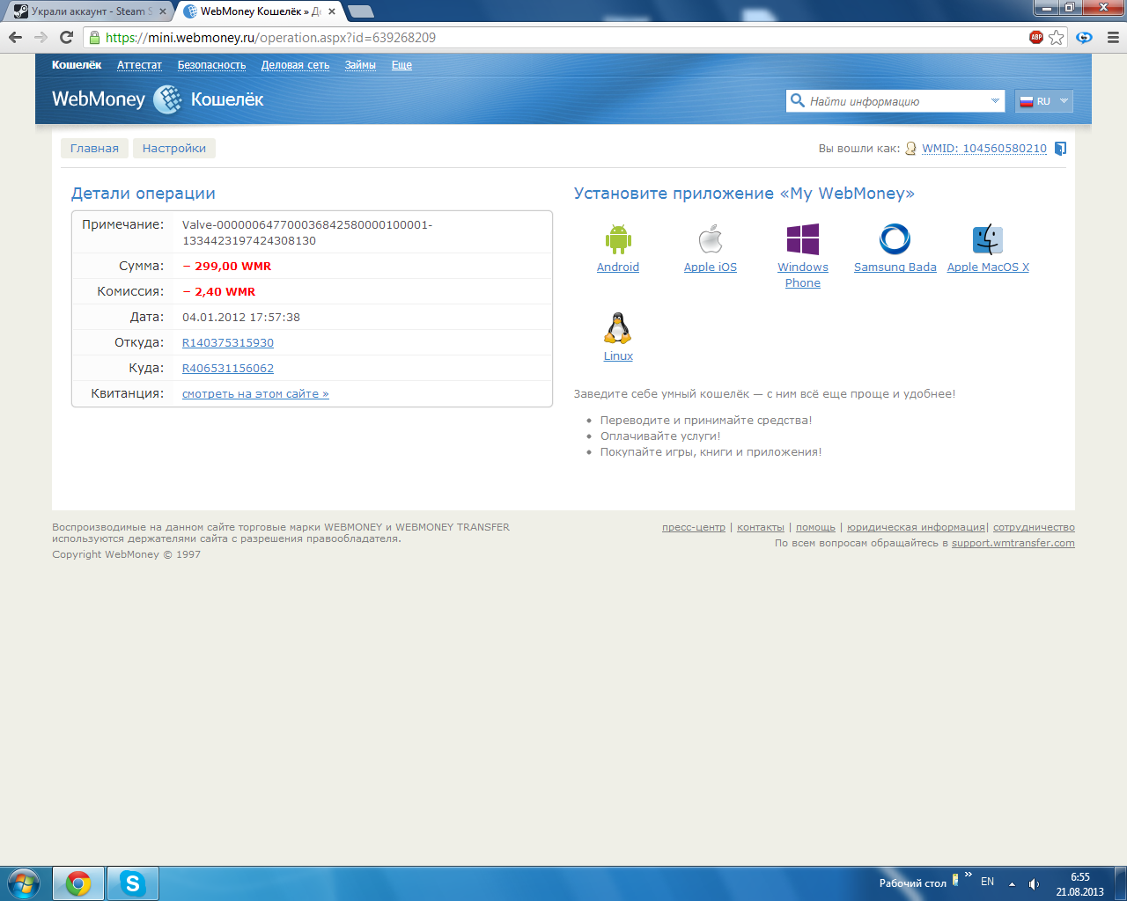Bookmark this page with the star icon
Screen dimensions: 1127x901
1057,37
